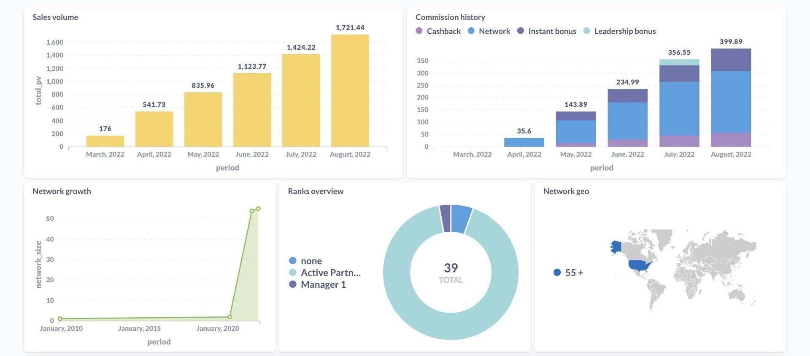Click the 399.89 commission total label
810x356 pixels.
[x=731, y=42]
